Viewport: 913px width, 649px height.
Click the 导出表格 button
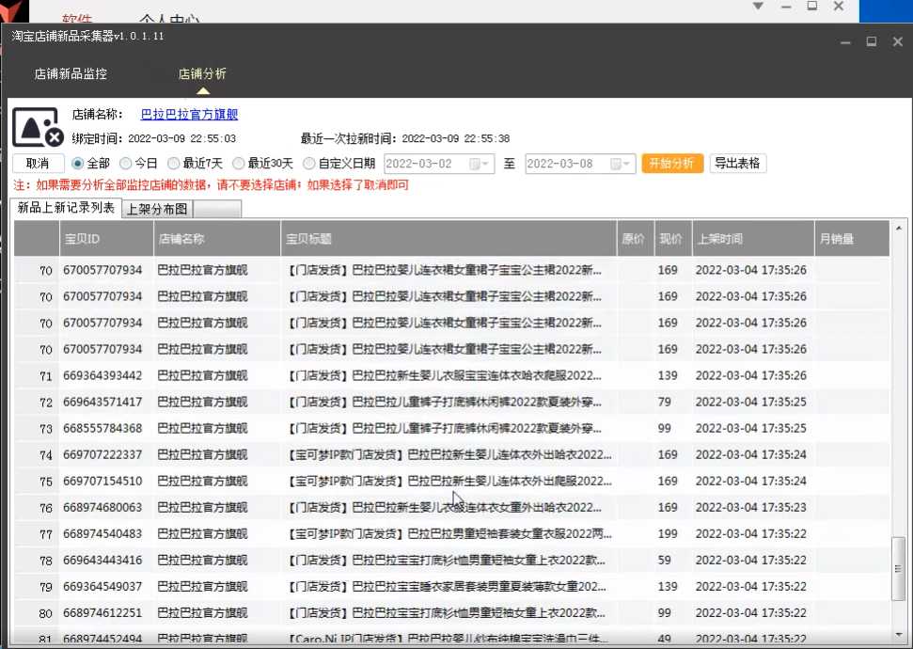coord(738,164)
